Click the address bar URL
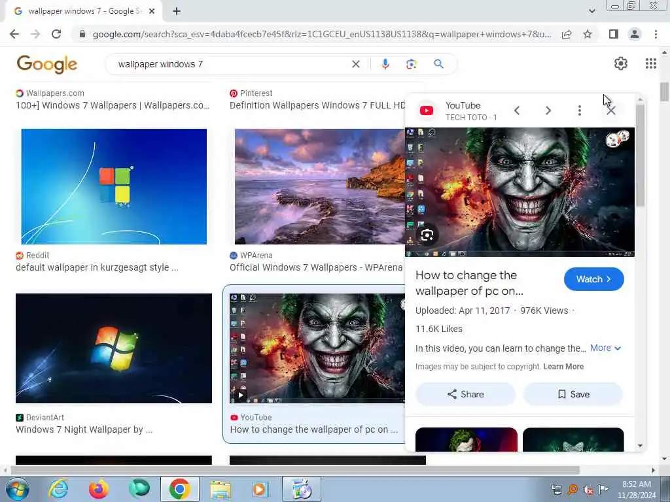Image resolution: width=670 pixels, height=502 pixels. 321,34
